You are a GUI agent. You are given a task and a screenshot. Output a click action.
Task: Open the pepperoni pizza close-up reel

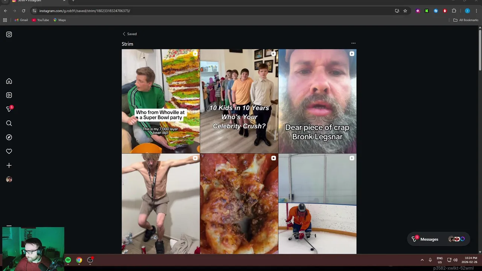tap(239, 204)
